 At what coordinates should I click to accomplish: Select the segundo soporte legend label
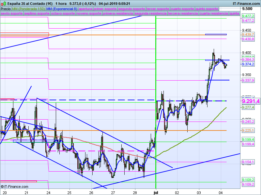pos(131,9)
